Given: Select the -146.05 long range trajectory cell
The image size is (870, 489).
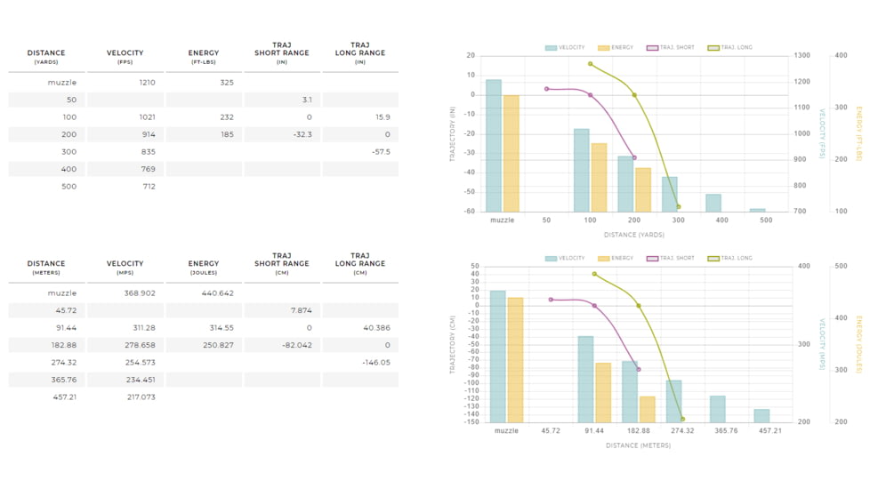Looking at the screenshot, I should point(359,363).
